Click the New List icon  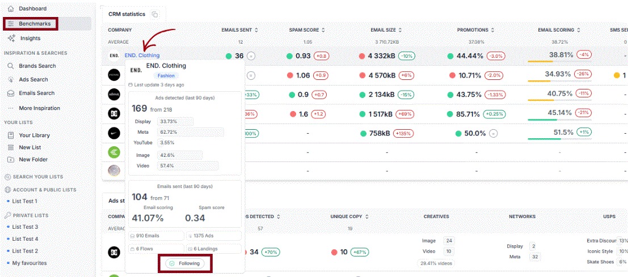pos(11,147)
